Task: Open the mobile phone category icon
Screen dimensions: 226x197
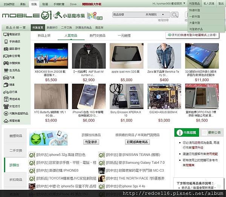Action: click(6, 42)
